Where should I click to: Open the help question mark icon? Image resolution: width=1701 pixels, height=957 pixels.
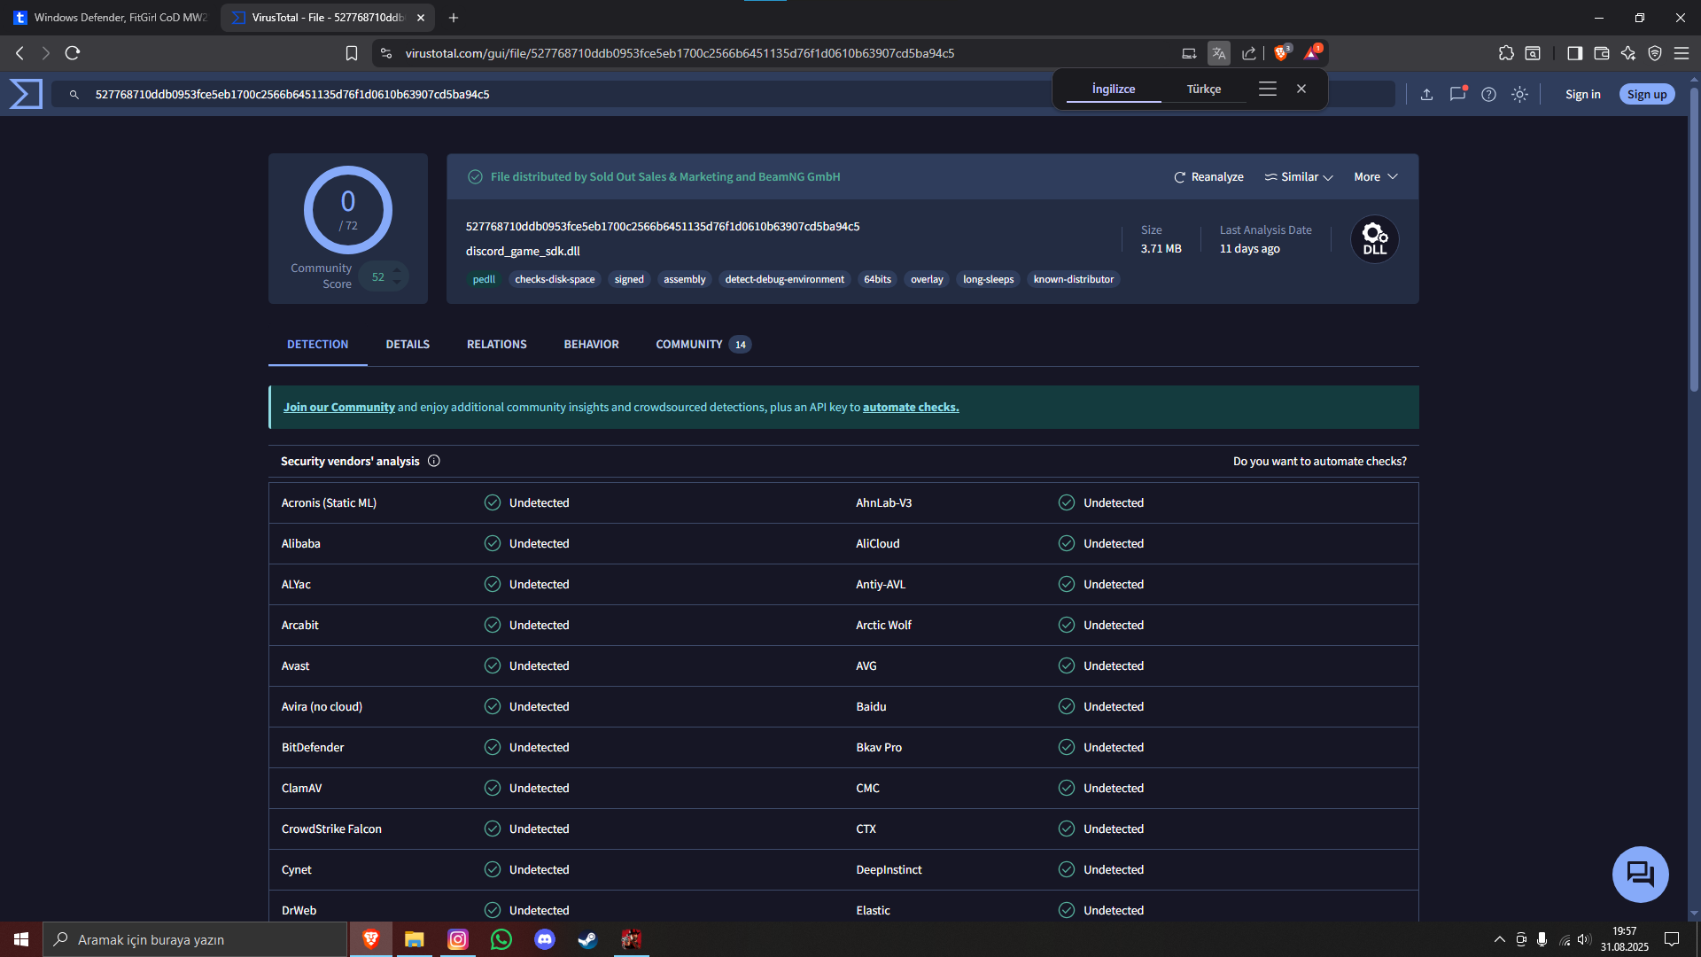pyautogui.click(x=1488, y=94)
